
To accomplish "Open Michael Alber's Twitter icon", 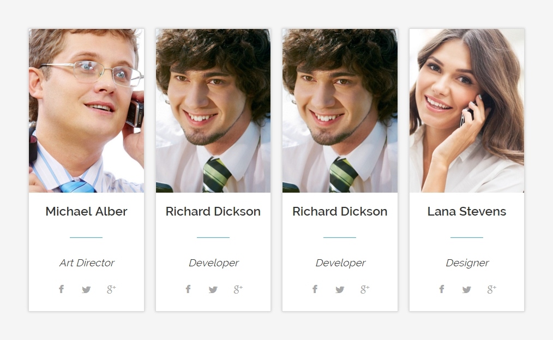I will coord(86,289).
